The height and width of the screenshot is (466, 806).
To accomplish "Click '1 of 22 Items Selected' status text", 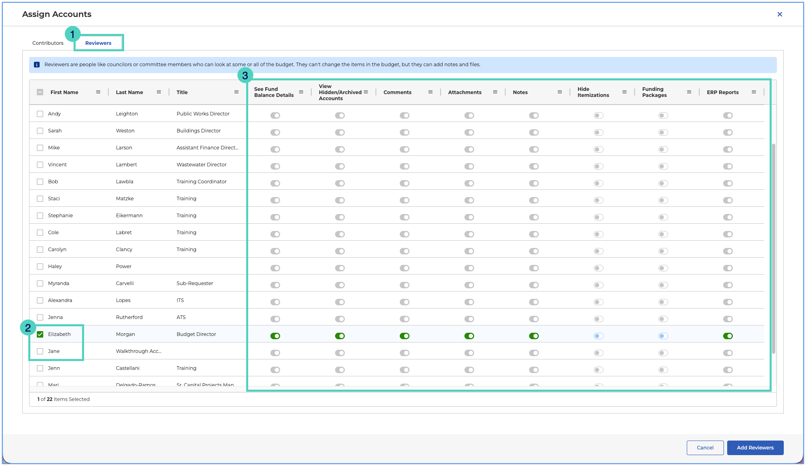I will click(63, 399).
